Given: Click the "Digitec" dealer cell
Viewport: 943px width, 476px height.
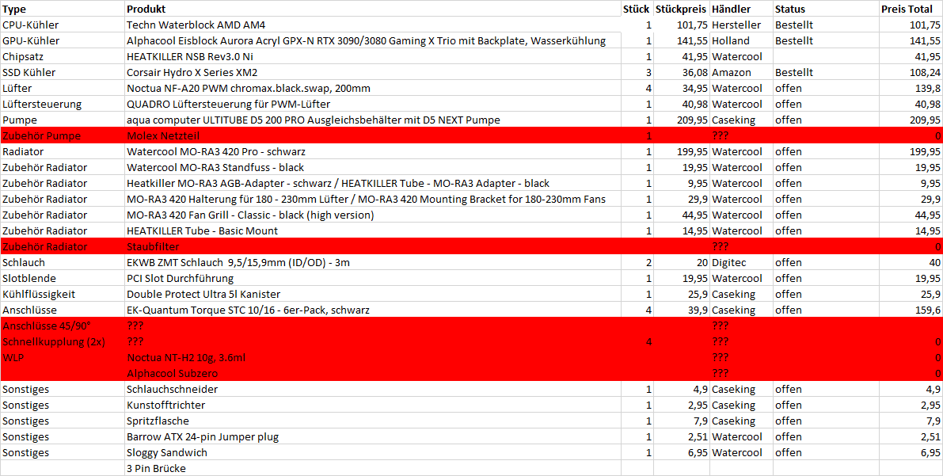Looking at the screenshot, I should tap(742, 262).
